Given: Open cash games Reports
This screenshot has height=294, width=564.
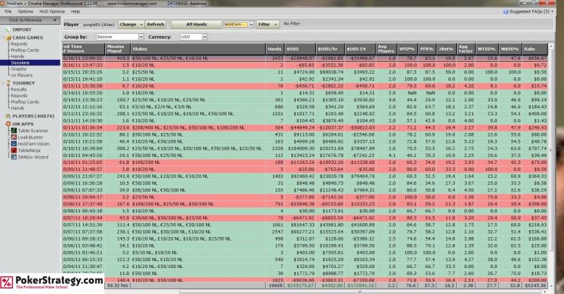Looking at the screenshot, I should pyautogui.click(x=19, y=44).
